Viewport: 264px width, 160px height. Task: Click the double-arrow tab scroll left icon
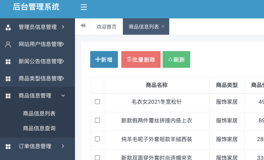click(x=83, y=26)
